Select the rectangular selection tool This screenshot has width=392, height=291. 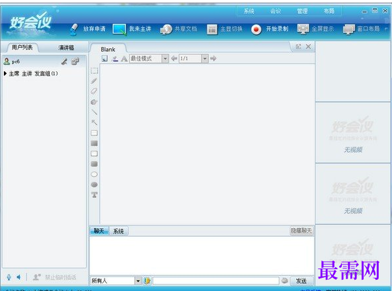click(x=95, y=71)
